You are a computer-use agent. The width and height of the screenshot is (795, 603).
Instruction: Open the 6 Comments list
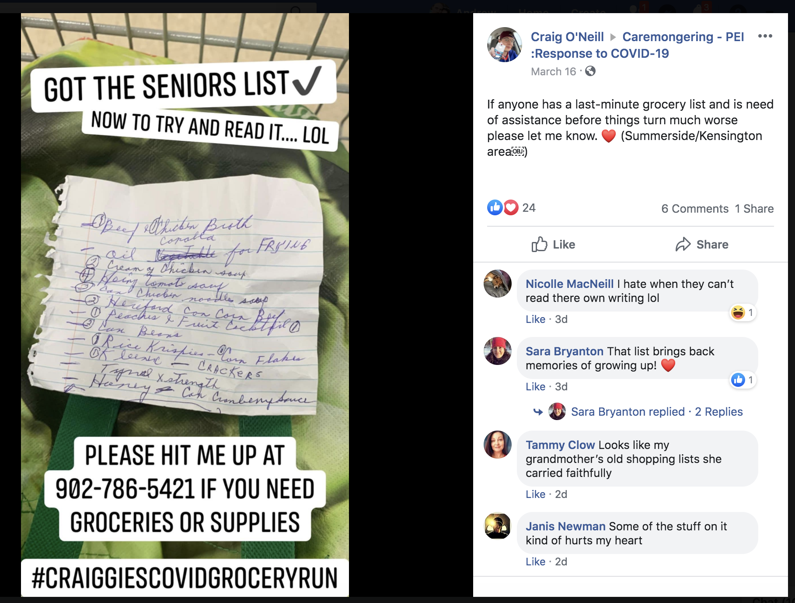click(x=695, y=209)
